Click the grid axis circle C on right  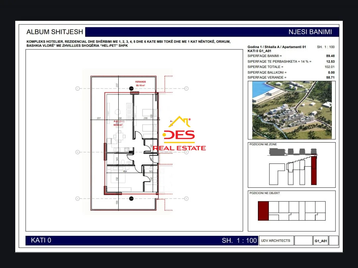click(x=186, y=89)
